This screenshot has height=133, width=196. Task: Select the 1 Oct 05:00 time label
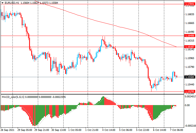coord(75,130)
